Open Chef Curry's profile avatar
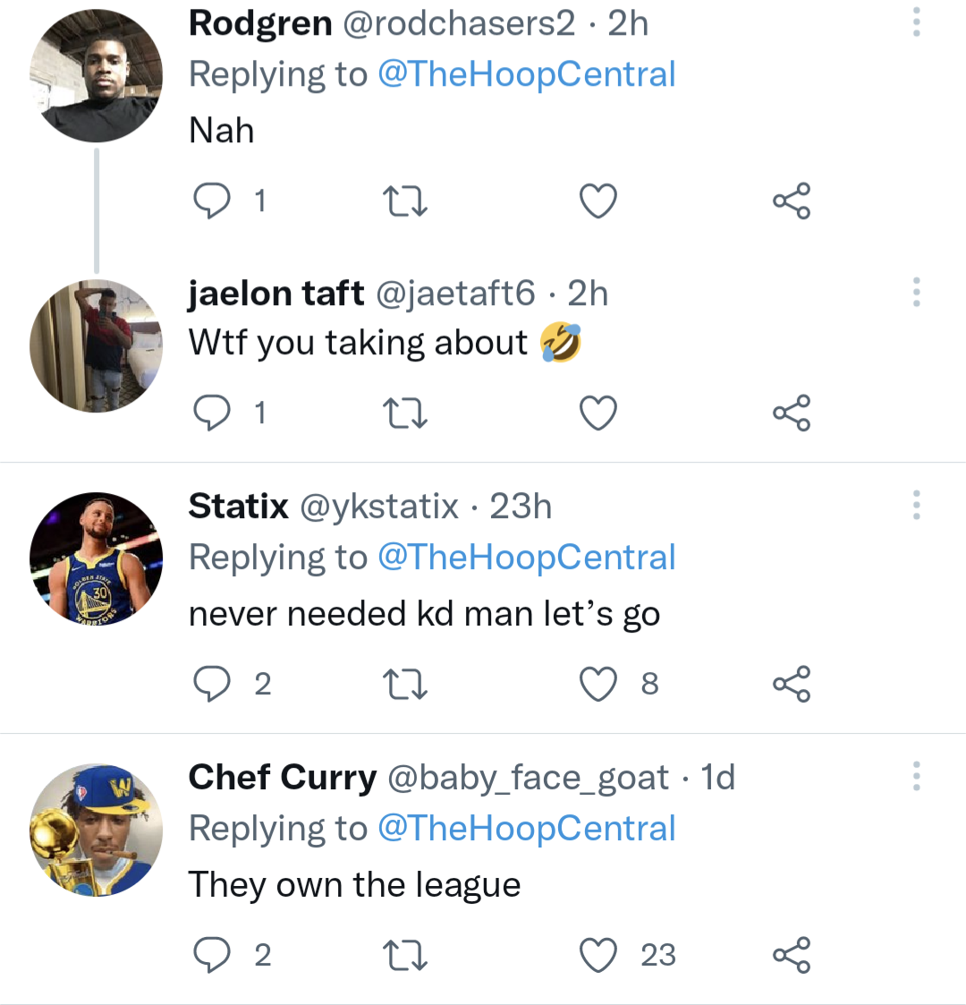 (96, 830)
